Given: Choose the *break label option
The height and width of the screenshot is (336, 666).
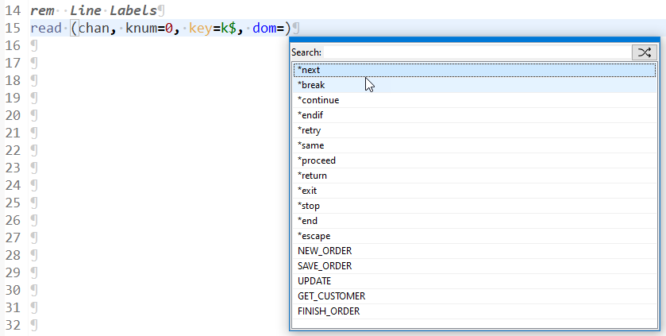Looking at the screenshot, I should (311, 85).
